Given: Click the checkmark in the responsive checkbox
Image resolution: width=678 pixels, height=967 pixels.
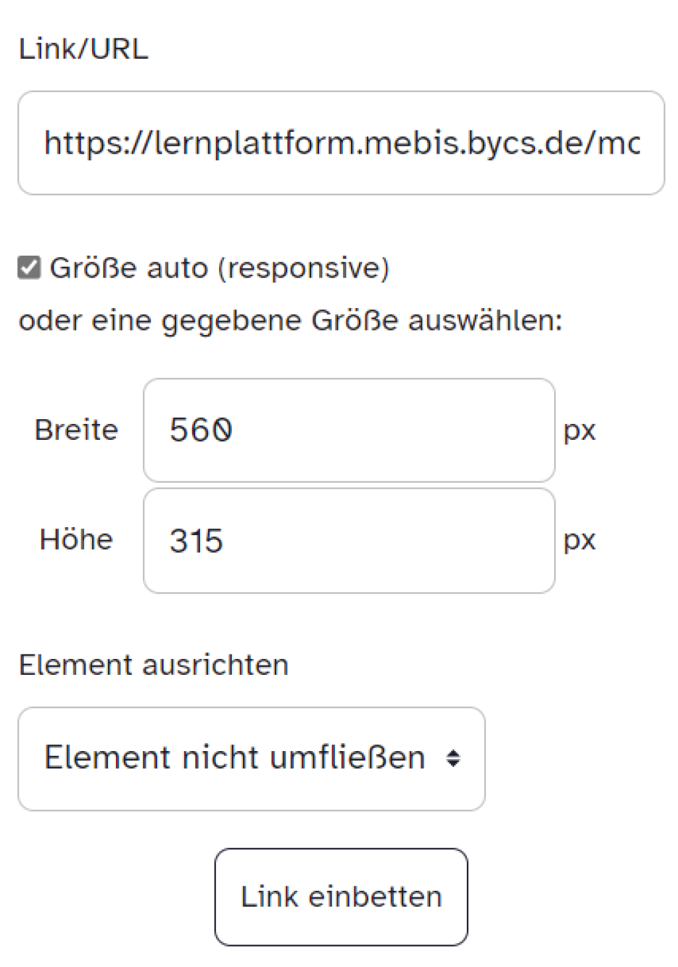Looking at the screenshot, I should (28, 268).
